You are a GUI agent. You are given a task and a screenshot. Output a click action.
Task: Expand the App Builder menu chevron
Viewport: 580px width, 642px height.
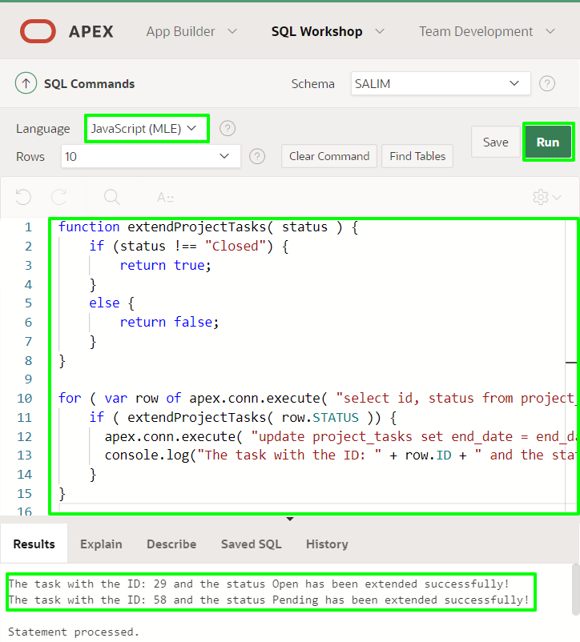coord(232,31)
